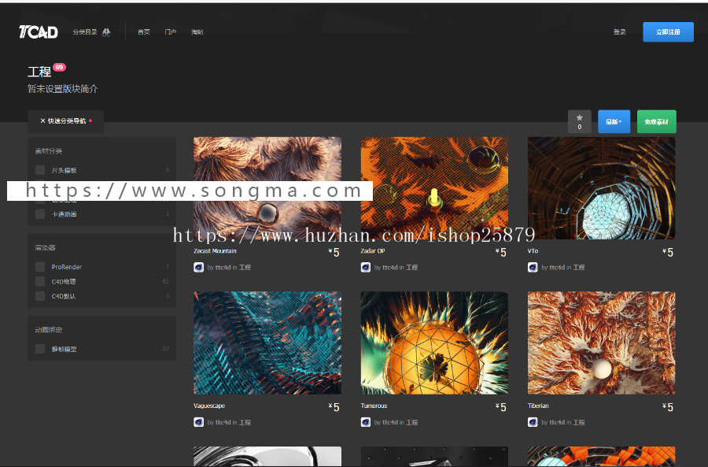Click author avatar under VTo
This screenshot has height=467, width=708.
point(533,268)
